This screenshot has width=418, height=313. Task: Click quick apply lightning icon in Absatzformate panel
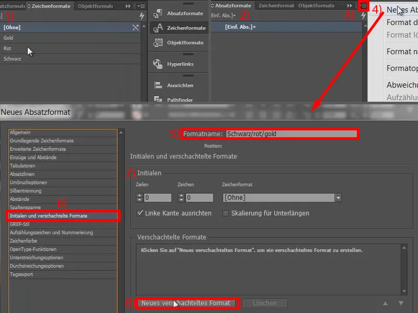pos(363,16)
